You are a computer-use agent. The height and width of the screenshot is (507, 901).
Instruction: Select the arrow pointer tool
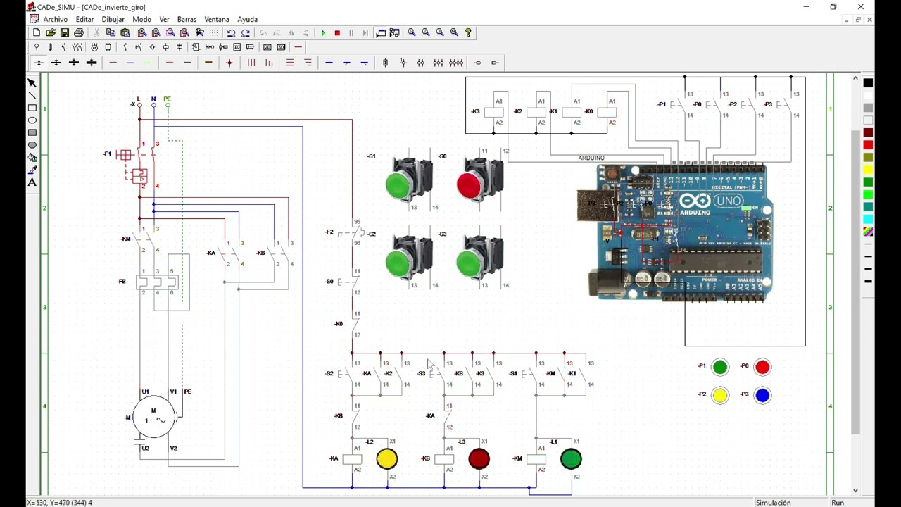tap(32, 82)
